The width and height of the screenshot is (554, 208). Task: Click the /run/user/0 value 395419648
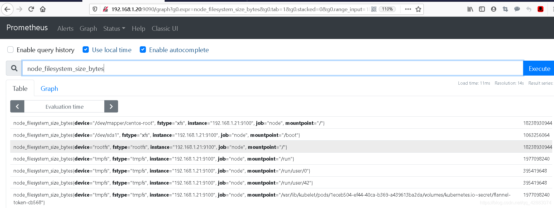click(535, 171)
